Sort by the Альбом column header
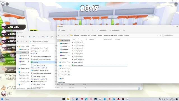Viewport: 179px width, 101px height. coord(117,39)
